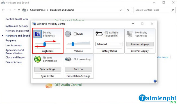Click Control Panel in breadcrumb path

(38, 10)
